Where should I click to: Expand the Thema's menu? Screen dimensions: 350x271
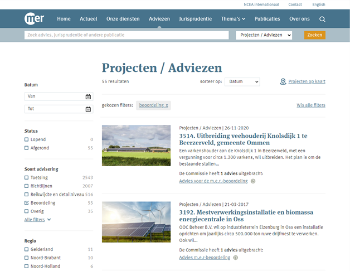click(233, 19)
